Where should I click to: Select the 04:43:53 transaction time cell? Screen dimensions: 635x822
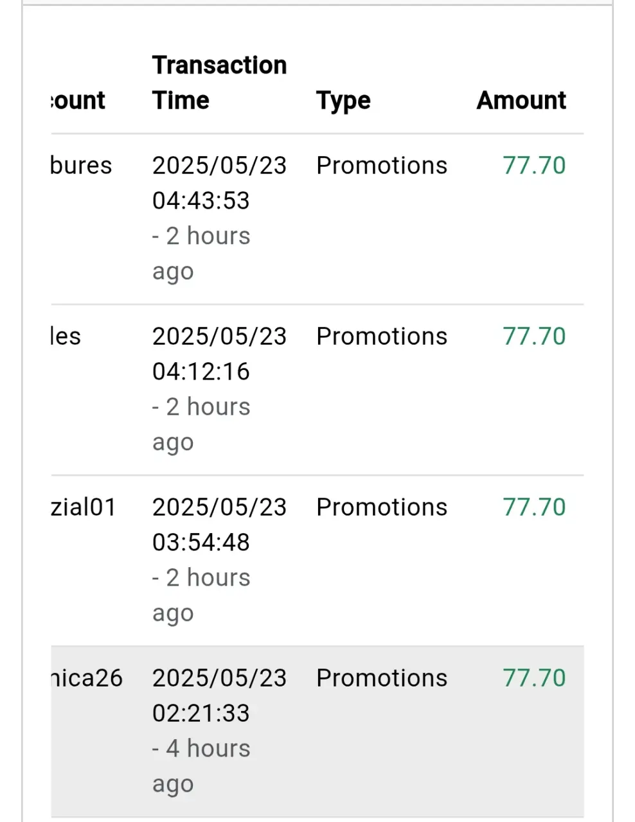pyautogui.click(x=219, y=218)
